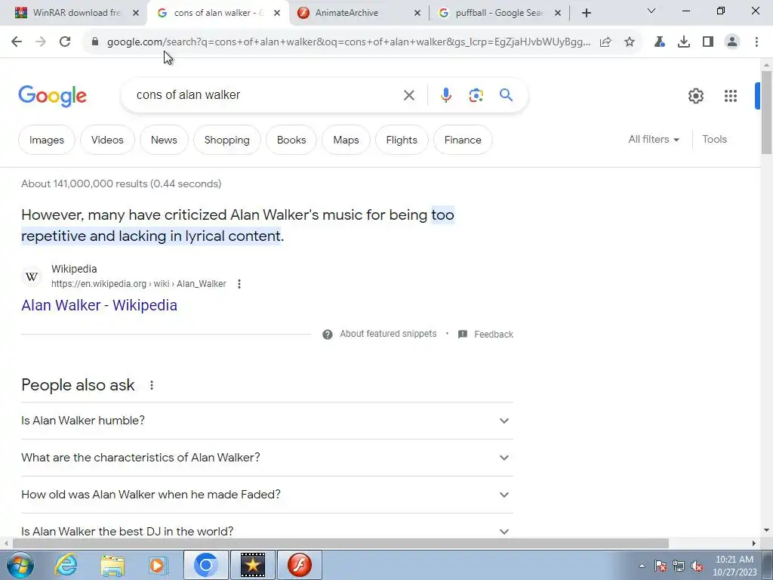
Task: Open Chrome three-dot menu
Action: [756, 42]
